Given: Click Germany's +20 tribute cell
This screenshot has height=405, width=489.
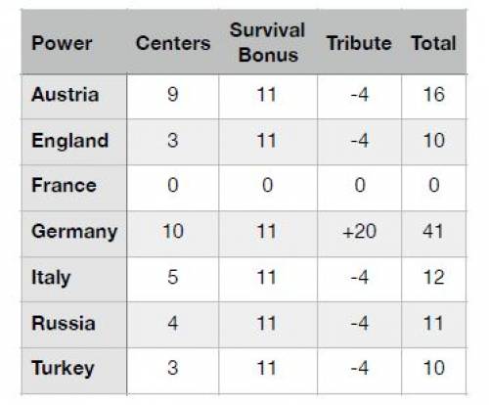Looking at the screenshot, I should [x=359, y=231].
